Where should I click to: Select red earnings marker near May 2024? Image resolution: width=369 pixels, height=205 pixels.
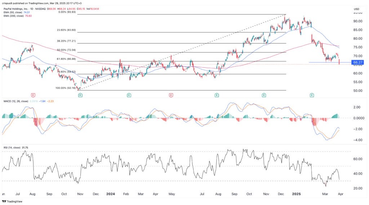coord(171,95)
